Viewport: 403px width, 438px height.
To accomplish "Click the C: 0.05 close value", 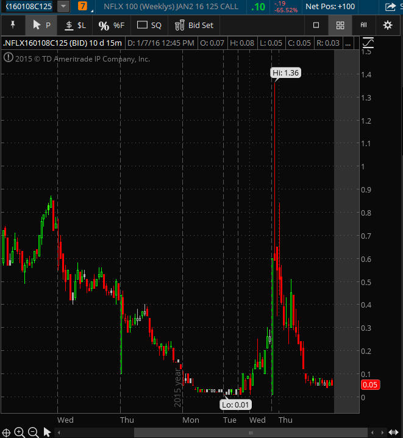I will coord(299,43).
